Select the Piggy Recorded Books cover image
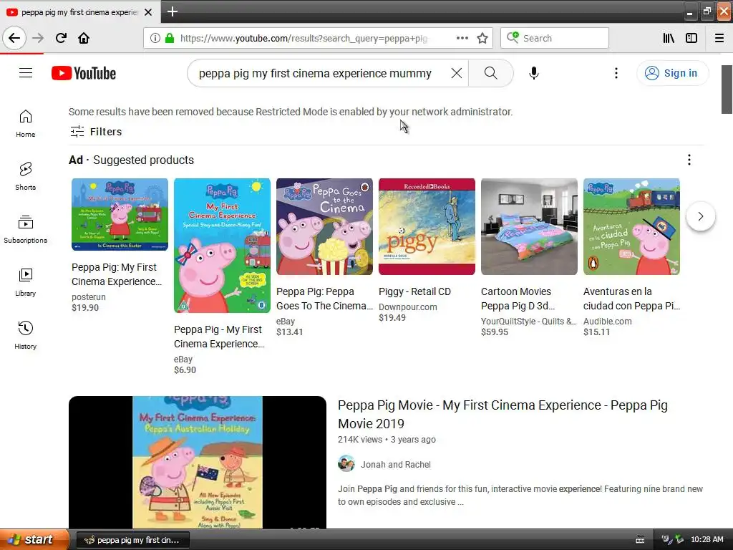 click(427, 226)
